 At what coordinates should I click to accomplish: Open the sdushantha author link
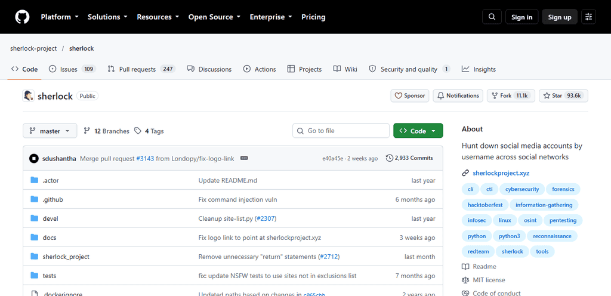59,158
